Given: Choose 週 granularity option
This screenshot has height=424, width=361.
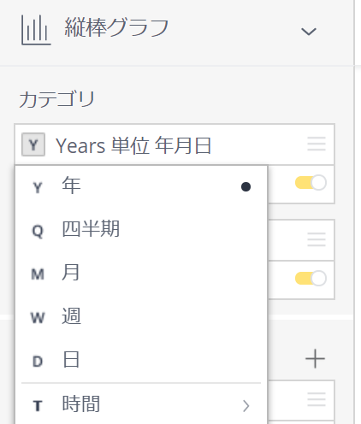Looking at the screenshot, I should 141,316.
